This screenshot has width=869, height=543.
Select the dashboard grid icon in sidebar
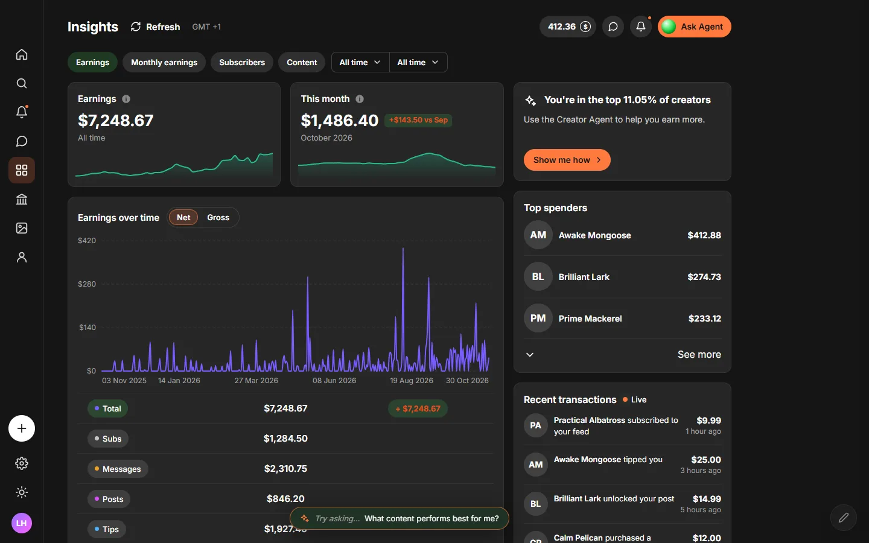[22, 170]
